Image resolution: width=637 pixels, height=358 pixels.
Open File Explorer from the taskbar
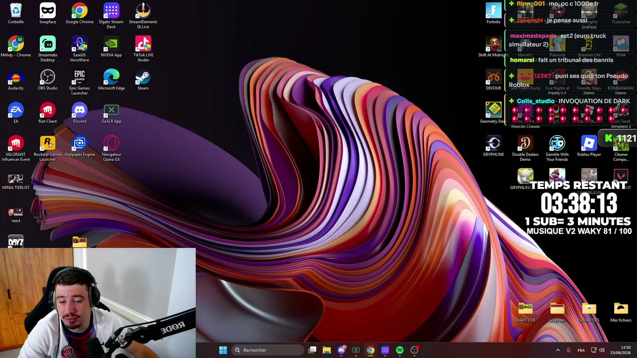(326, 350)
